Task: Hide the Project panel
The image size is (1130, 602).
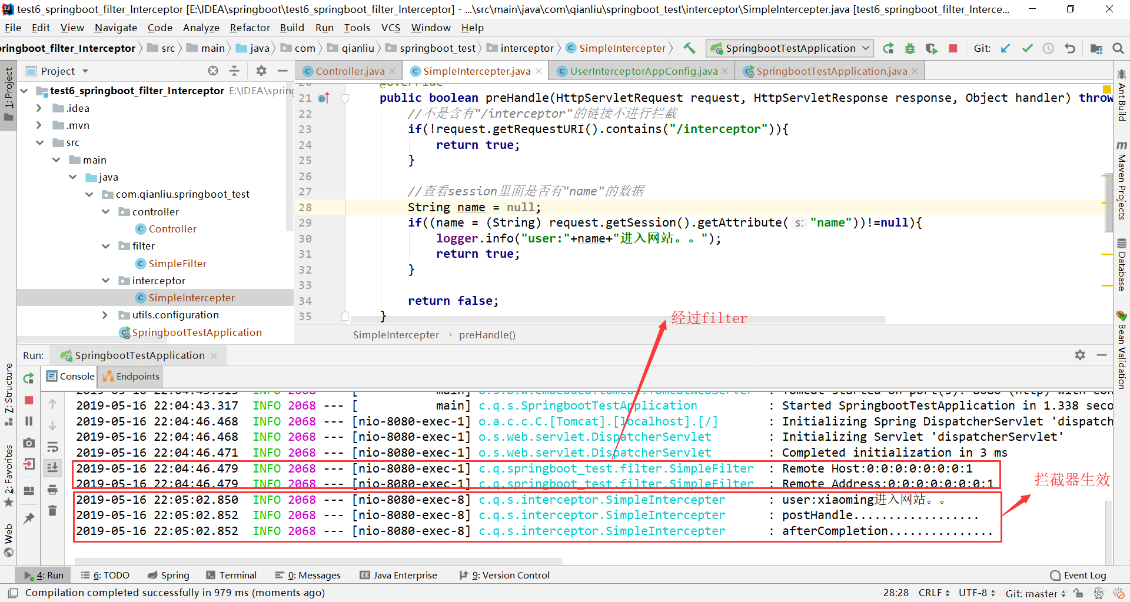Action: (x=282, y=71)
